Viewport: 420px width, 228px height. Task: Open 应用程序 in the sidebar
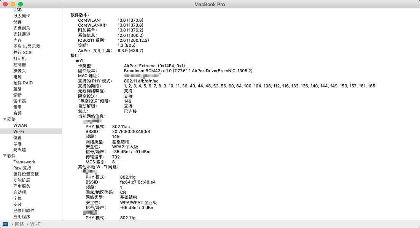22,217
